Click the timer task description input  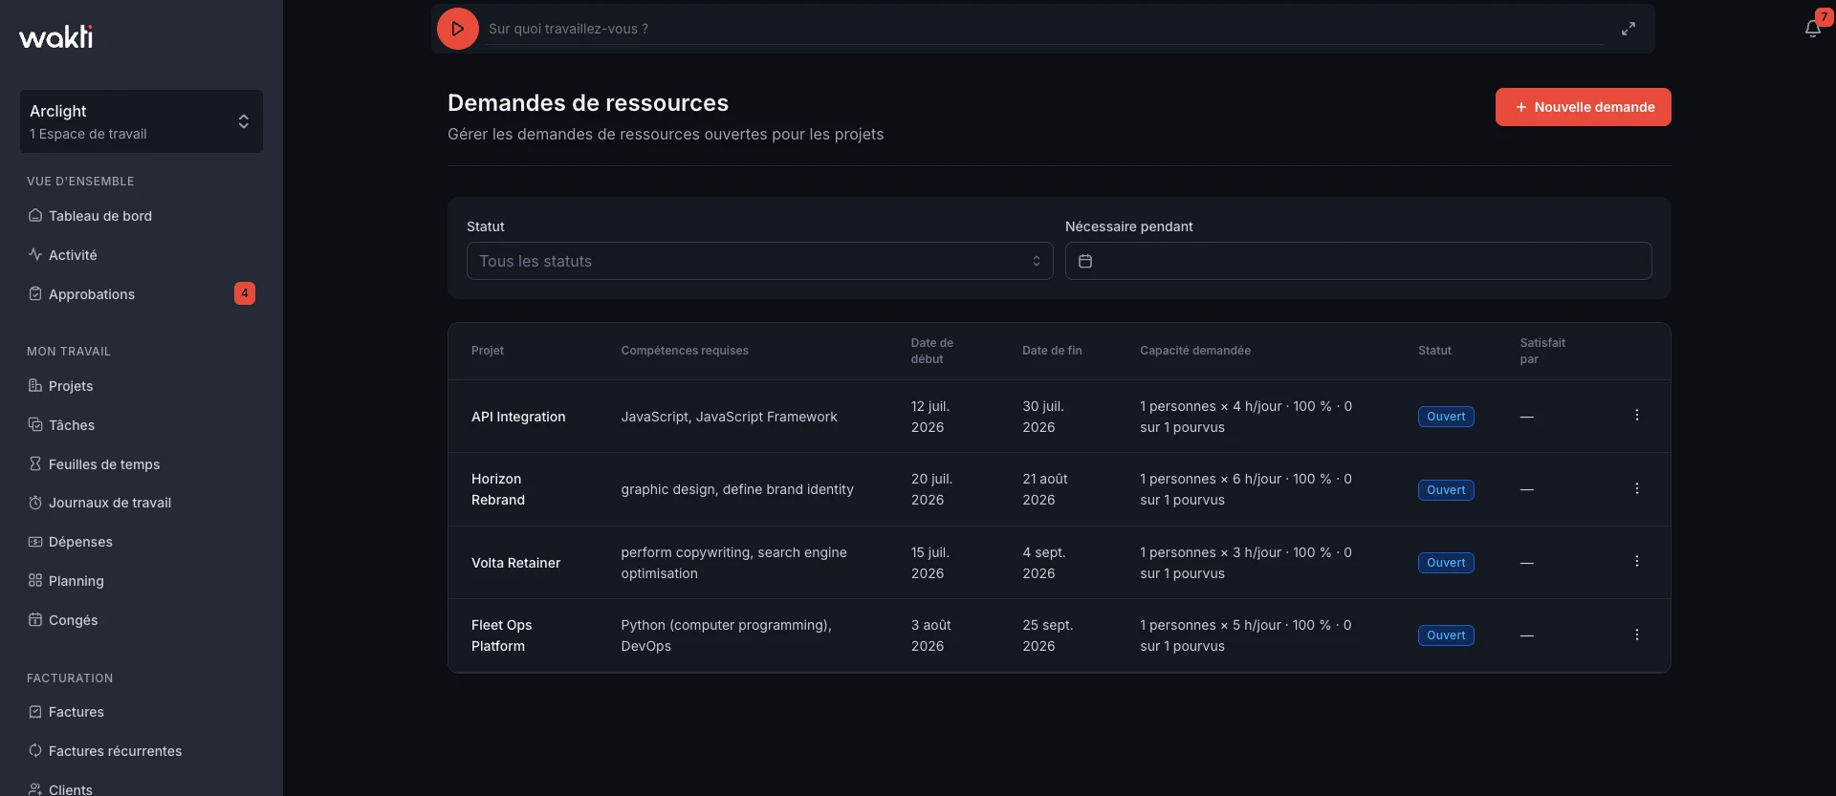pyautogui.click(x=1045, y=29)
